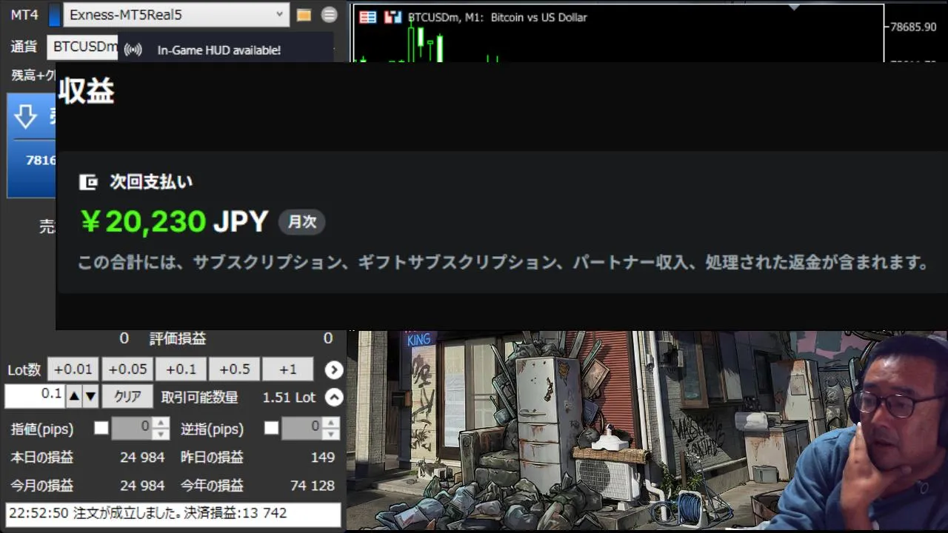Decrease lot size with down triangle

[x=90, y=397]
